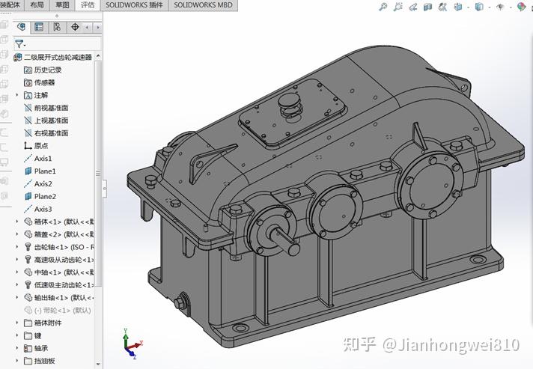Open the Hide/Show Items dropdown arrow
The width and height of the screenshot is (533, 369).
511,7
